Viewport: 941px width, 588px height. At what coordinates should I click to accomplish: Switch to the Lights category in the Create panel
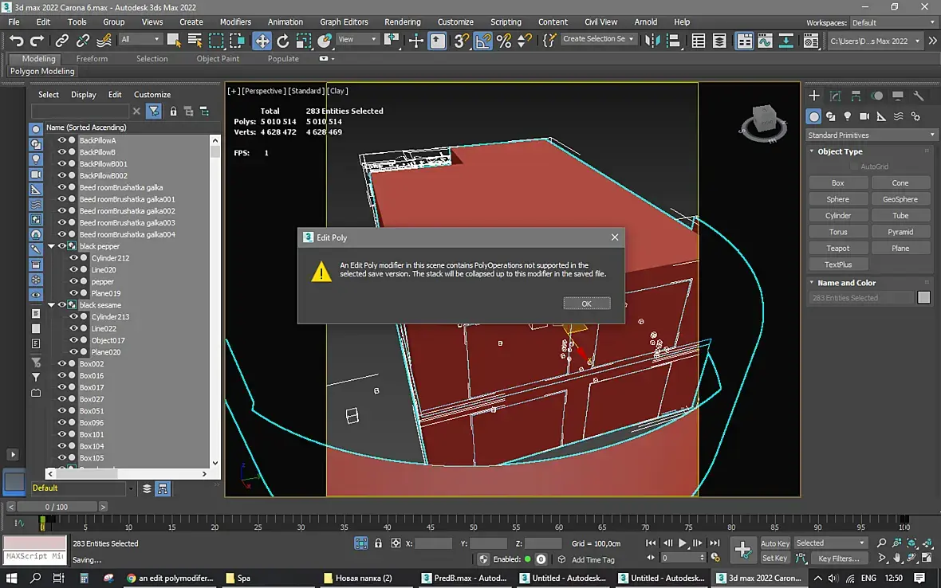pyautogui.click(x=848, y=116)
